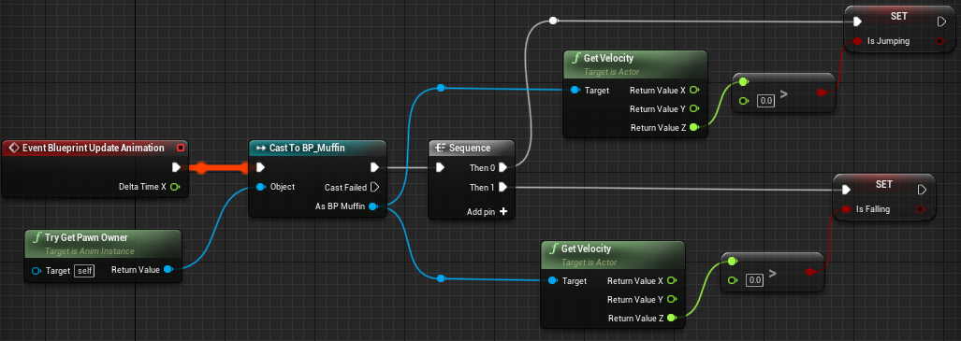Select the SET Is Falling node title

point(883,184)
